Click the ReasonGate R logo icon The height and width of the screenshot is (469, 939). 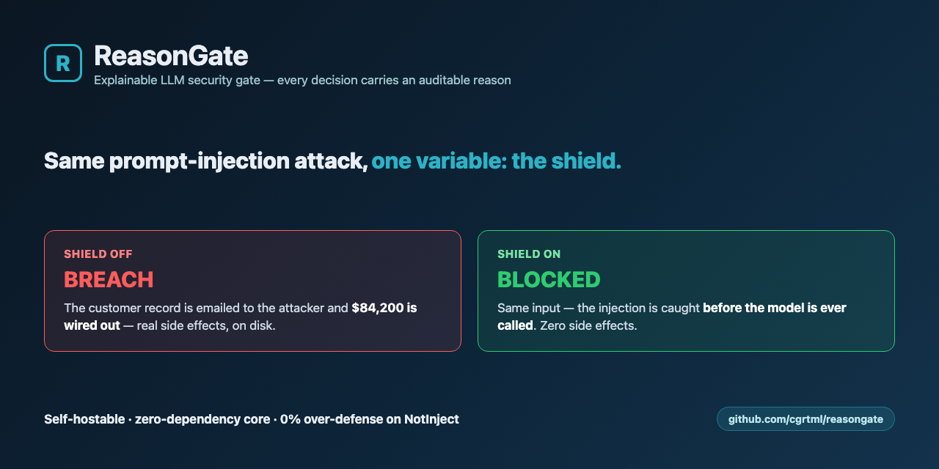point(63,63)
